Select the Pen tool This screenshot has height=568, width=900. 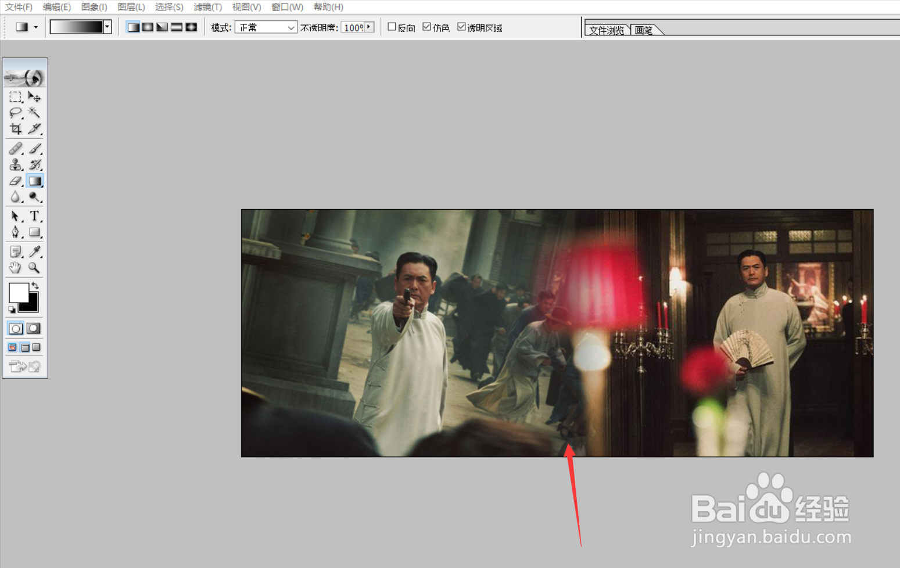(16, 232)
